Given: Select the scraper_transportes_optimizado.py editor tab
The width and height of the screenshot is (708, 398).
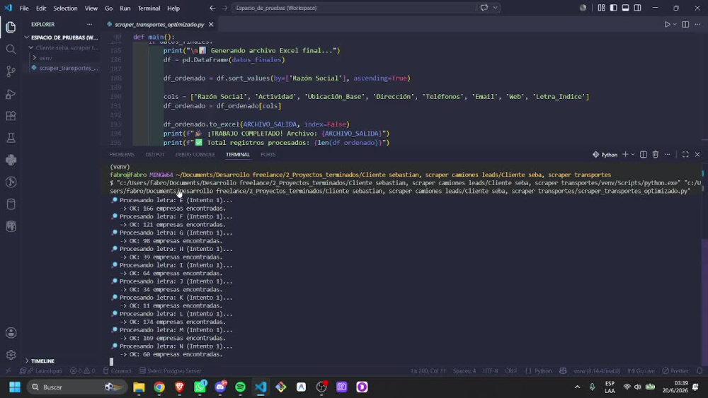Looking at the screenshot, I should (x=159, y=24).
